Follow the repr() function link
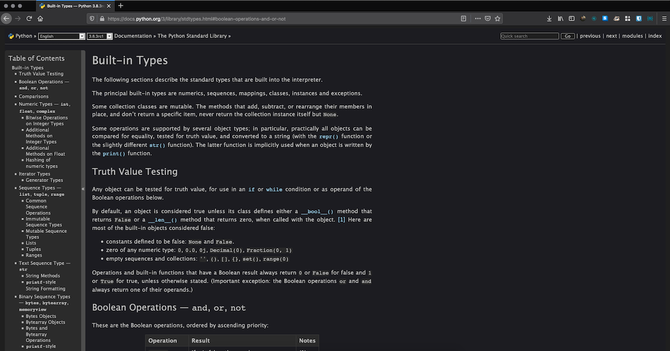The height and width of the screenshot is (351, 670). coord(329,136)
